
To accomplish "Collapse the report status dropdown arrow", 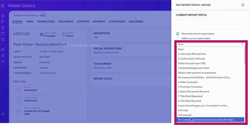I will (242, 44).
